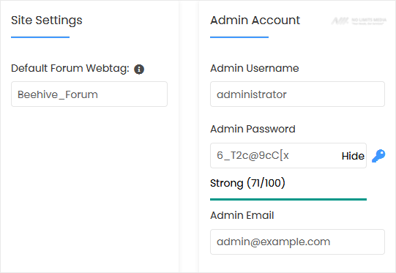Click the admin@example.com text in email box

pos(274,242)
